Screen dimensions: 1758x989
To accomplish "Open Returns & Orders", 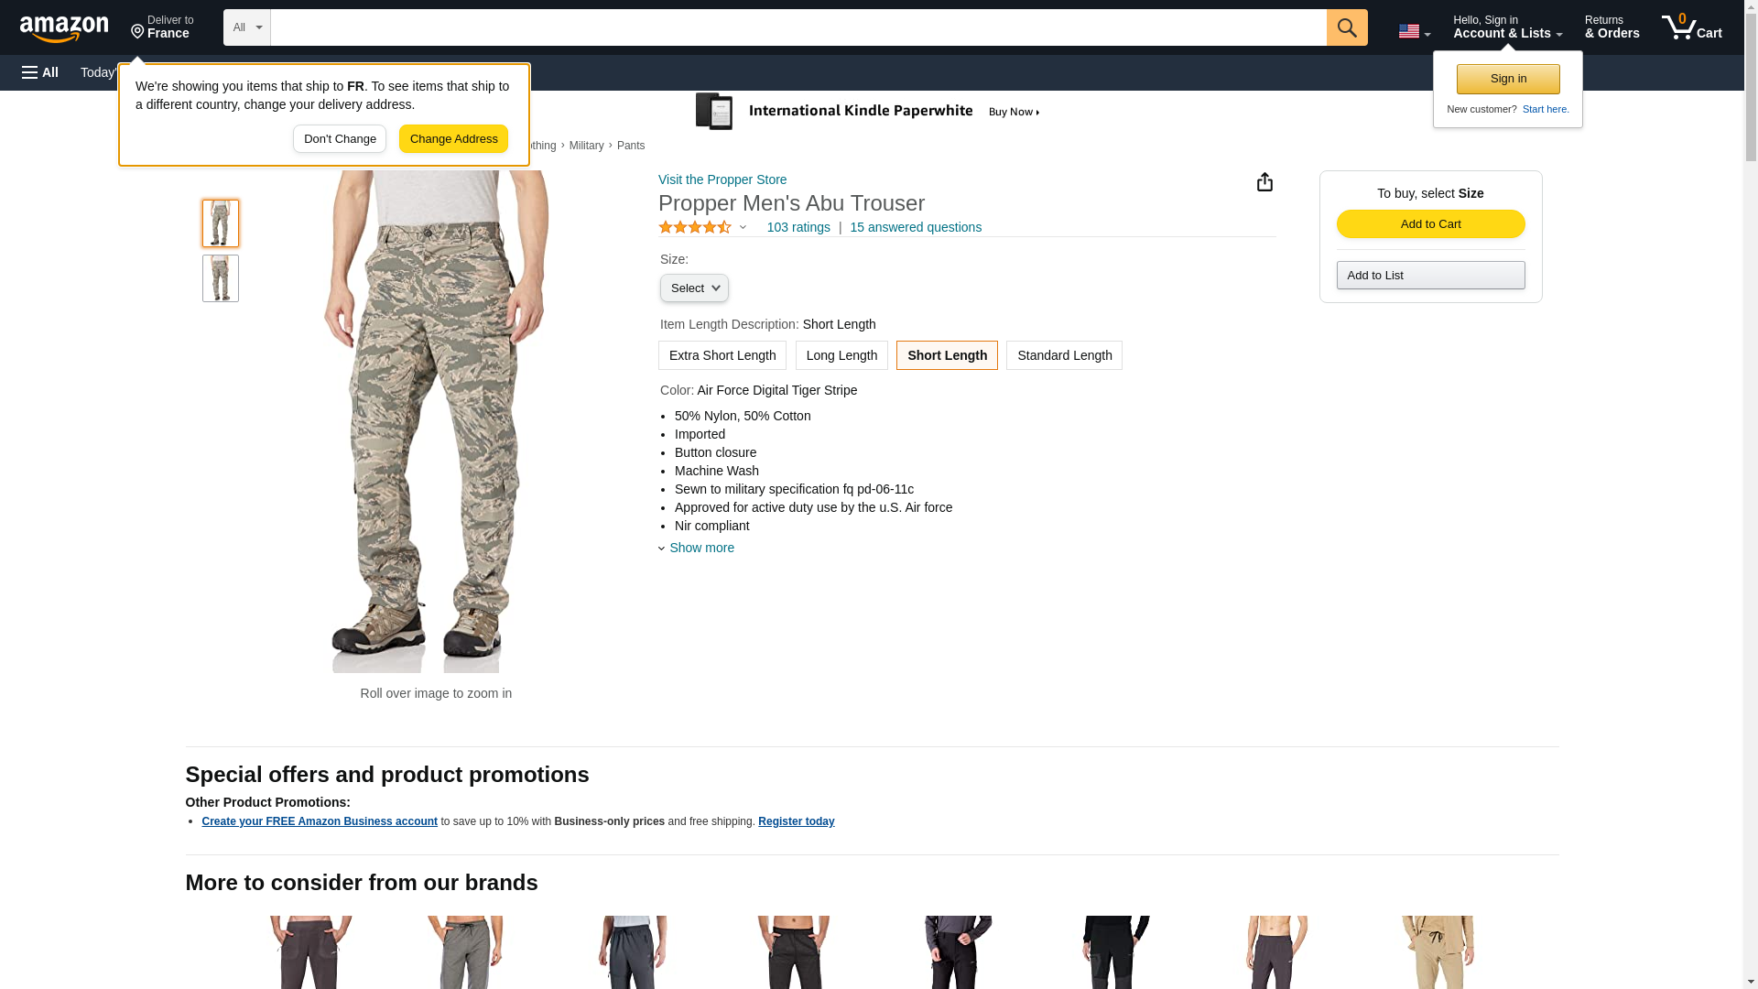I will tap(1611, 27).
